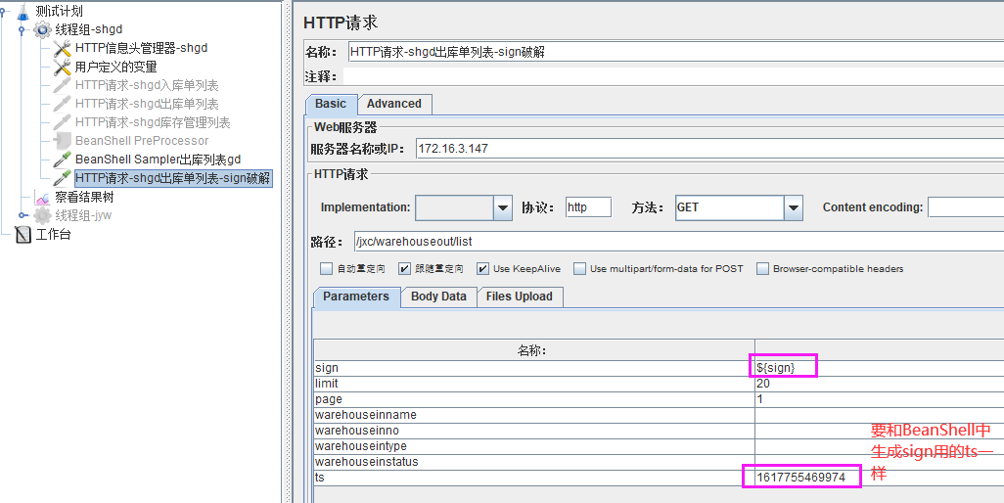1004x503 pixels.
Task: Select the 线程组-shgd thread group
Action: [88, 29]
